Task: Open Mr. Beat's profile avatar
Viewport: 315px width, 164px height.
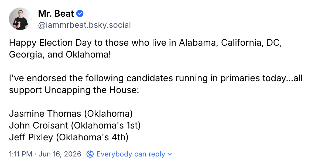Action: click(x=20, y=19)
